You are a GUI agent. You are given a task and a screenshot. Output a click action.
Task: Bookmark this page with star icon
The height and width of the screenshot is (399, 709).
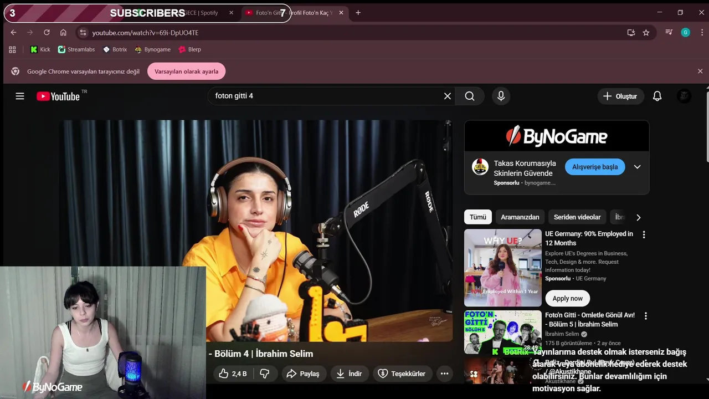coord(646,33)
